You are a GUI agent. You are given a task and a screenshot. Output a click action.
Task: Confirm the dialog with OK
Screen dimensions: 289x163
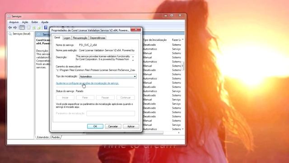click(95, 126)
